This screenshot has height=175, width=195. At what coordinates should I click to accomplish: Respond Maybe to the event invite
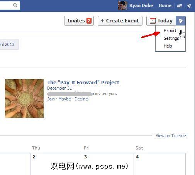pyautogui.click(x=64, y=99)
